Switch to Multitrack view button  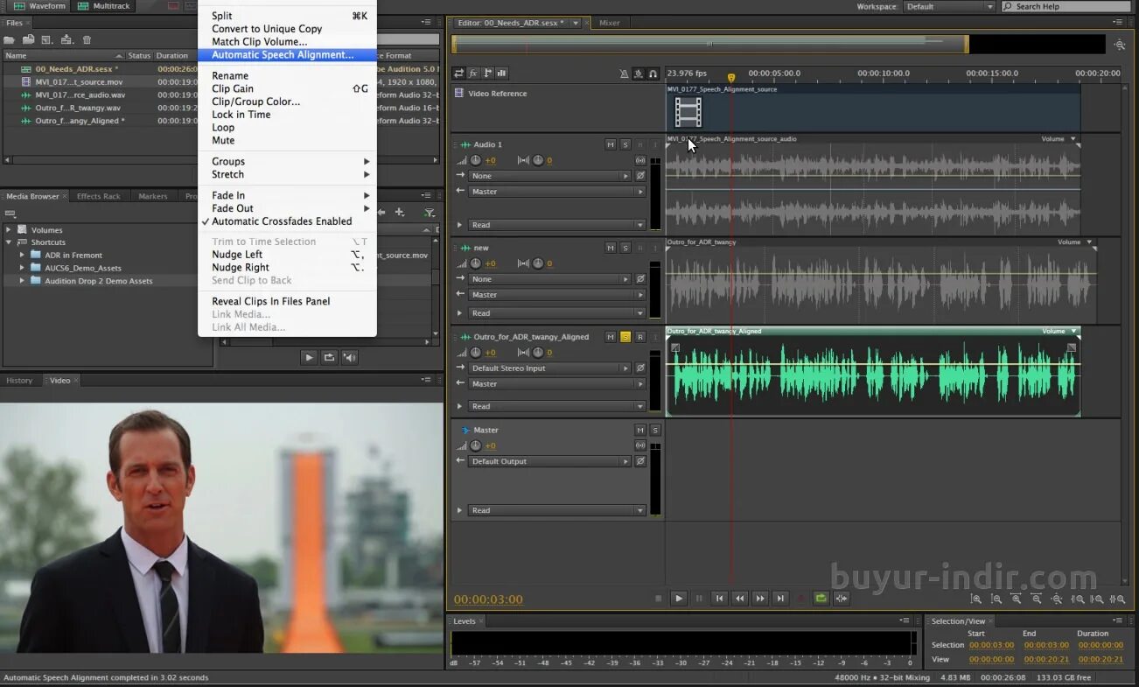pyautogui.click(x=104, y=6)
